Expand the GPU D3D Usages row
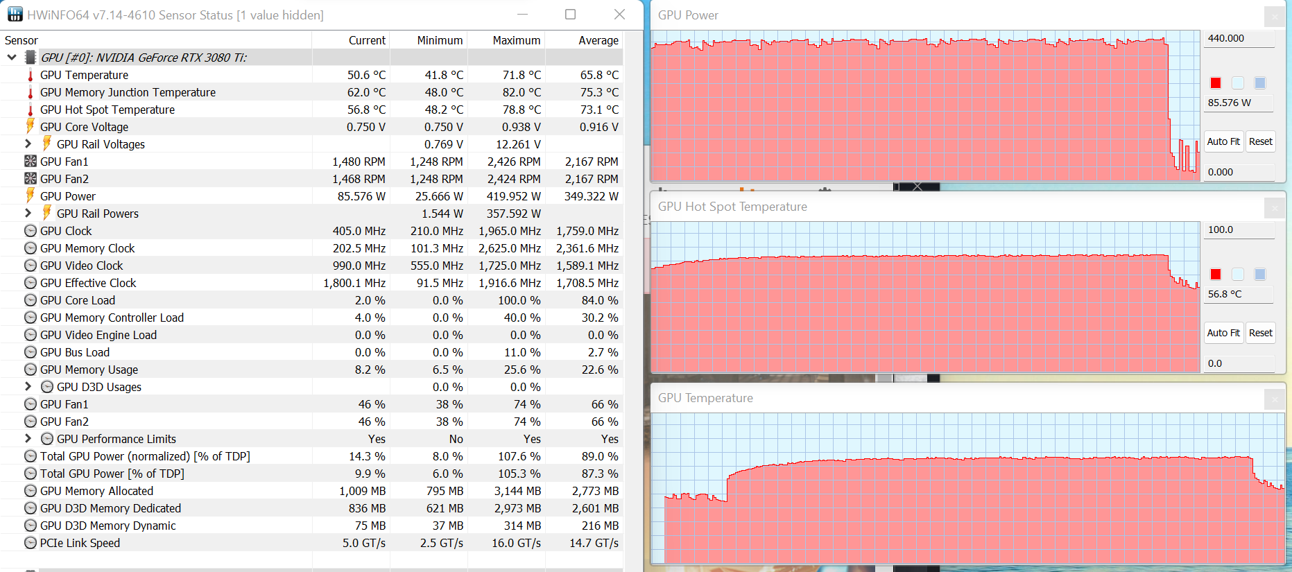 [28, 386]
